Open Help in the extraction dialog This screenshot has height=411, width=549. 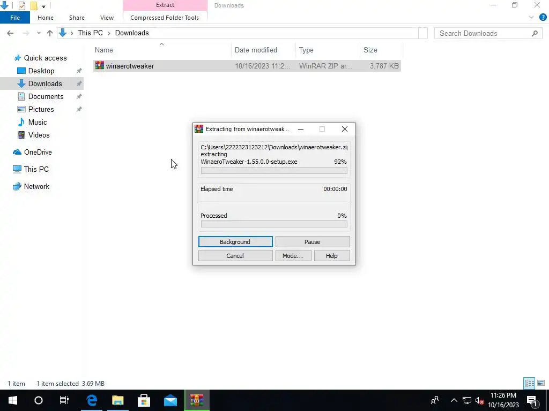[x=331, y=256]
